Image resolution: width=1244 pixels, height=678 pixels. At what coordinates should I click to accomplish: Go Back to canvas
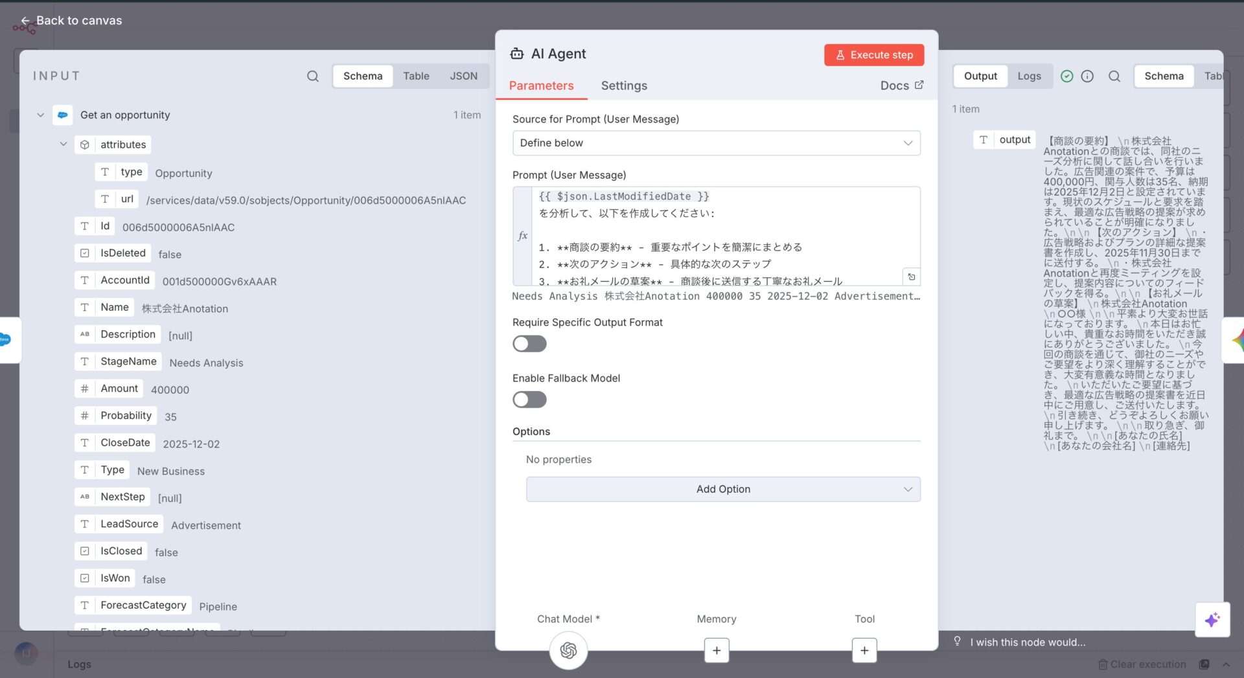[71, 21]
